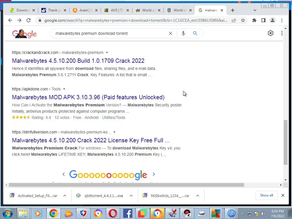Expand options for idmfullversion.com result
Viewport: 292px width, 219px height.
point(114,132)
